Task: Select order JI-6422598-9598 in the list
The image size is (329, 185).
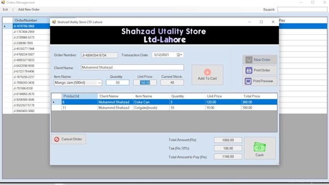Action: coord(31,66)
